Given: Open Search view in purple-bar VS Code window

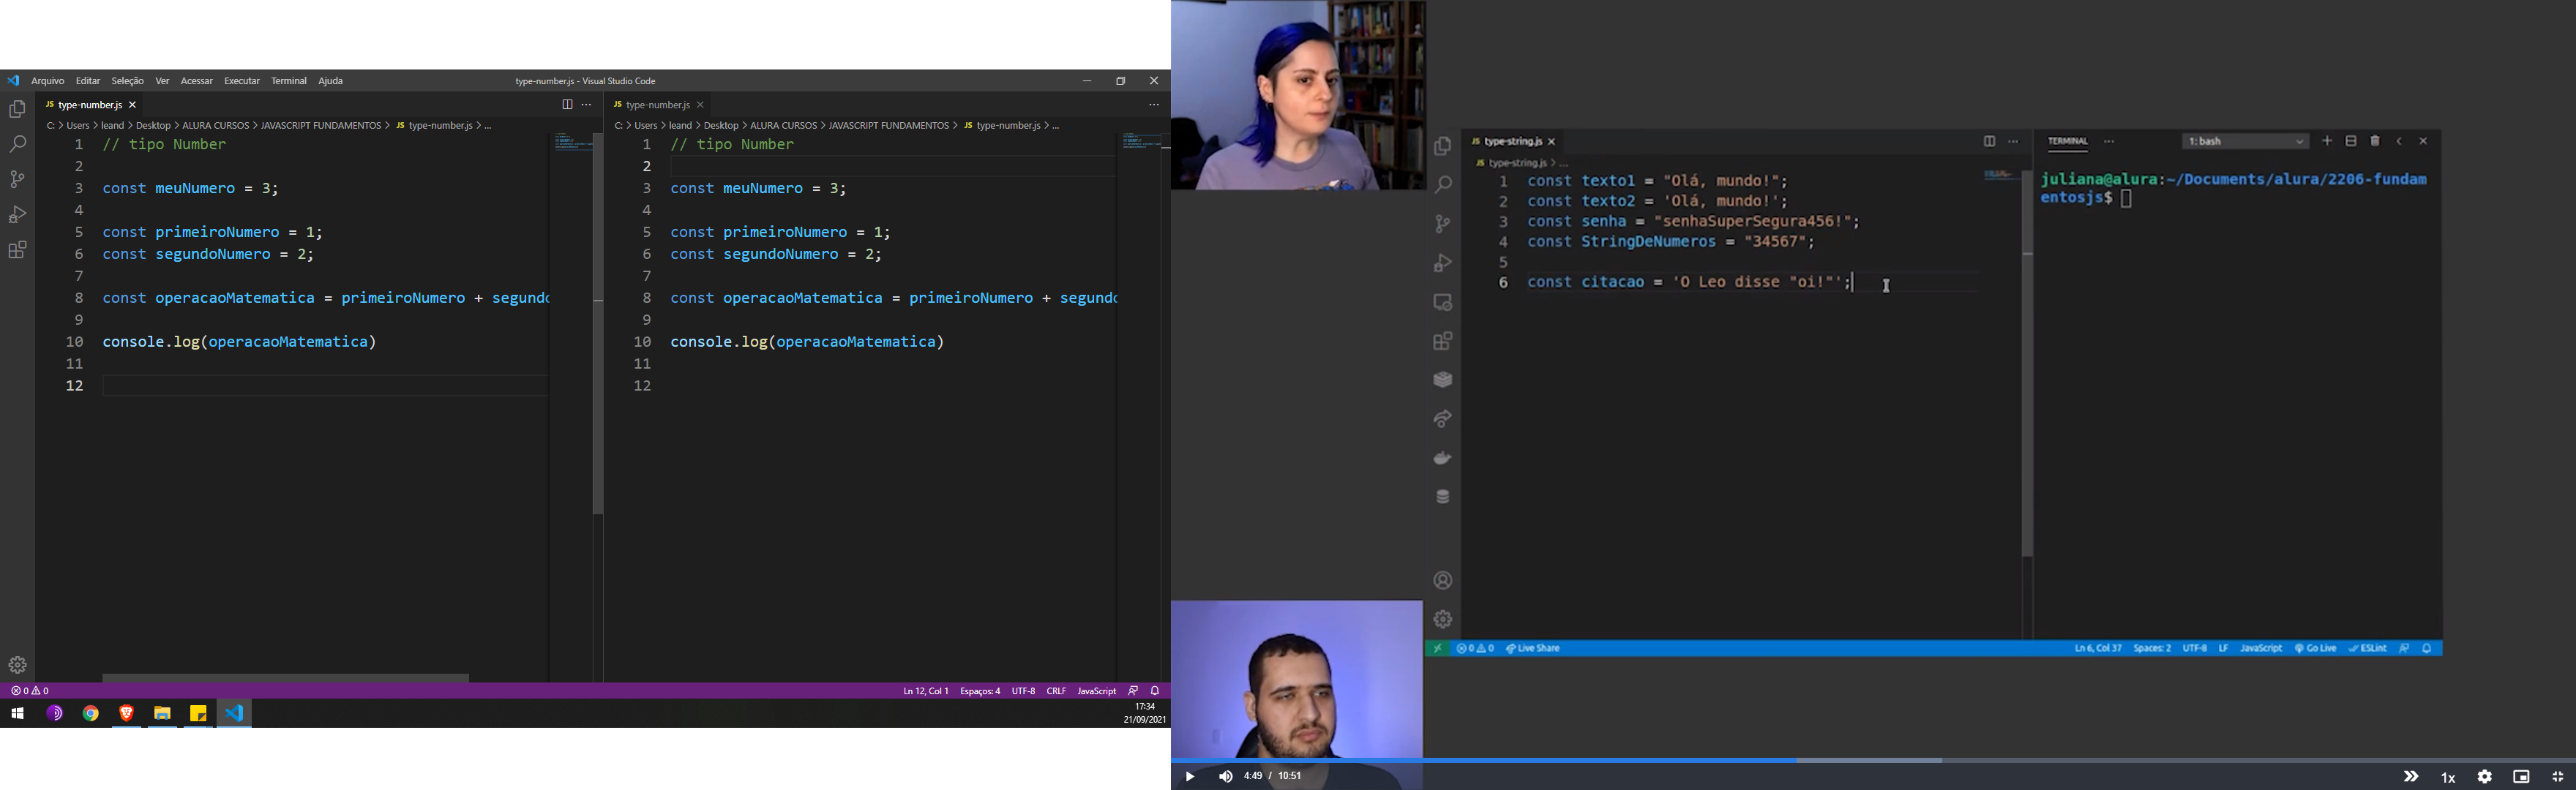Looking at the screenshot, I should [17, 144].
